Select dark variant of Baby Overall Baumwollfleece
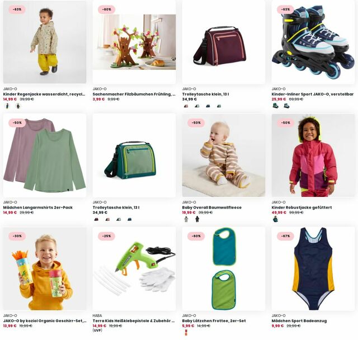The width and height of the screenshot is (358, 340). click(197, 219)
